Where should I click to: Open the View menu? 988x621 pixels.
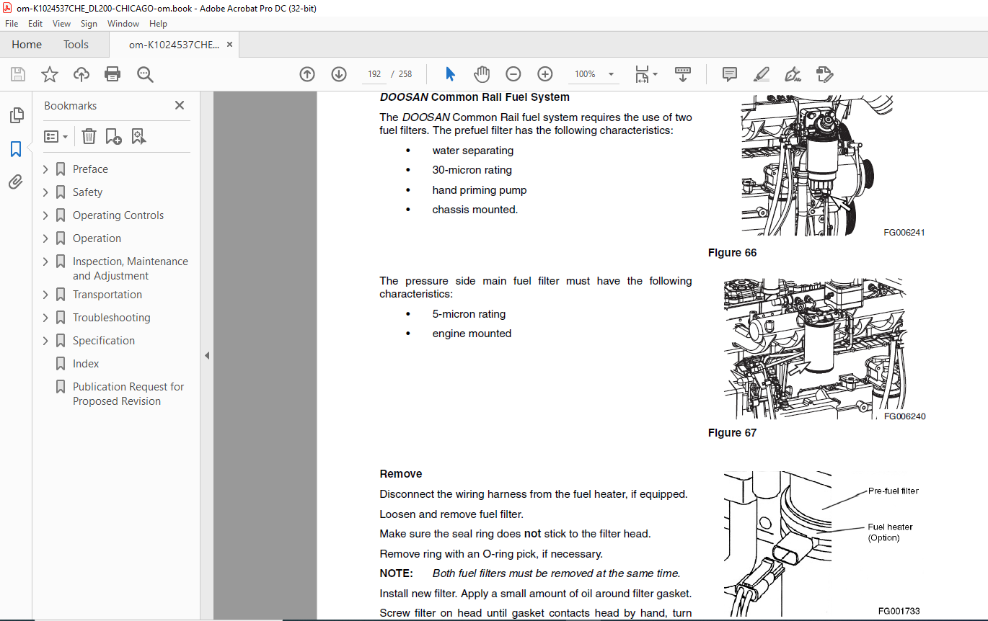(x=61, y=24)
